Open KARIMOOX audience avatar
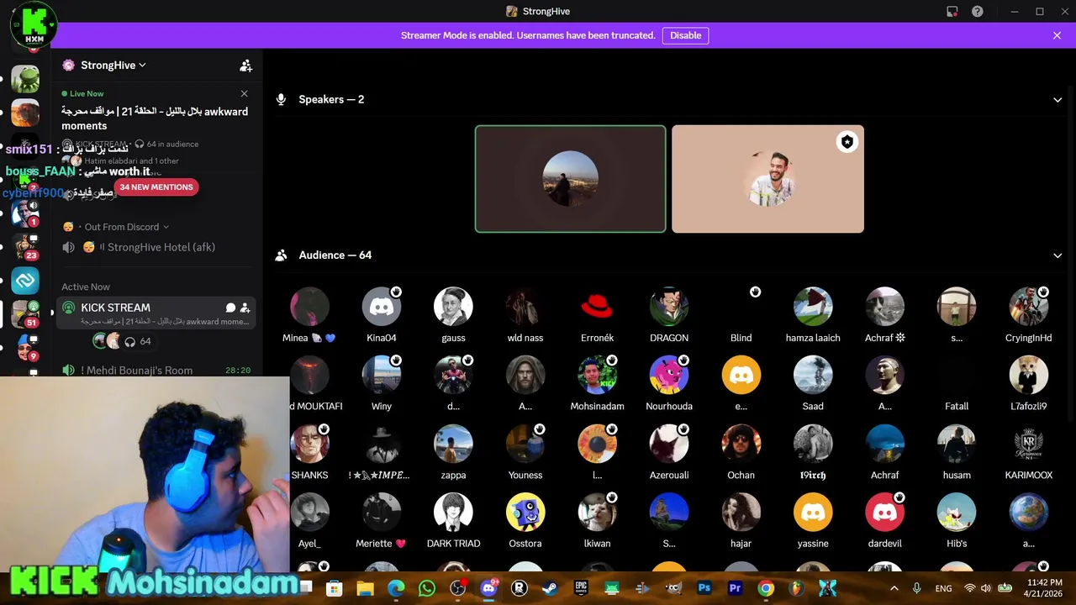This screenshot has width=1076, height=605. (1029, 444)
